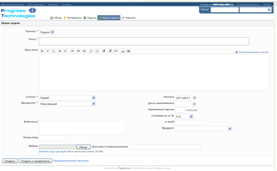Click the optional file description field
Image resolution: width=277 pixels, height=171 pixels.
click(x=165, y=147)
